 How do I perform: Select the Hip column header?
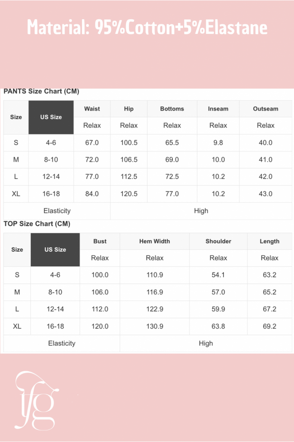click(129, 109)
